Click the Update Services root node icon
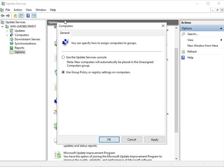Image resolution: width=224 pixels, height=167 pixels. click(3, 22)
